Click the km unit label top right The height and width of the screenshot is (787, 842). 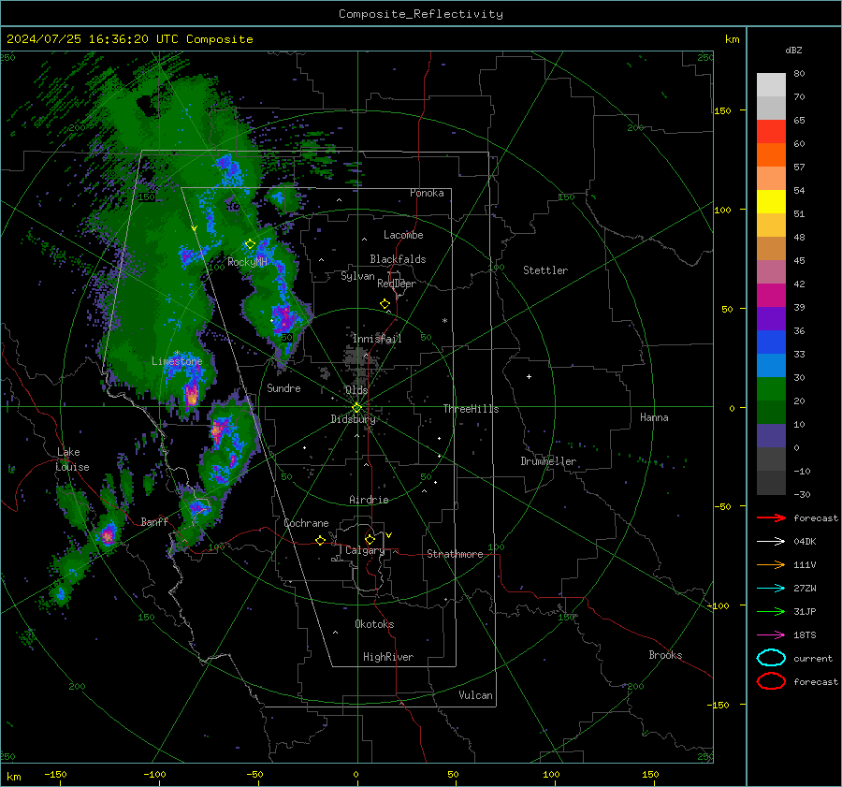(x=732, y=39)
